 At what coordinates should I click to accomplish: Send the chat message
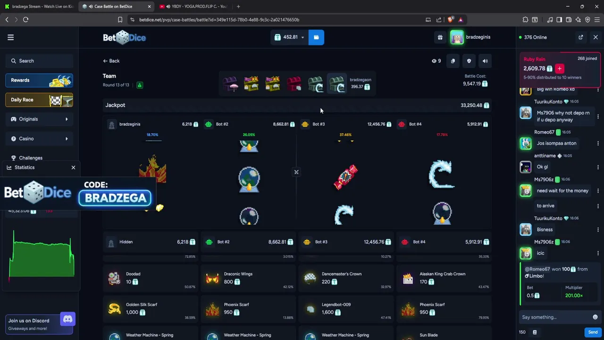pyautogui.click(x=593, y=332)
